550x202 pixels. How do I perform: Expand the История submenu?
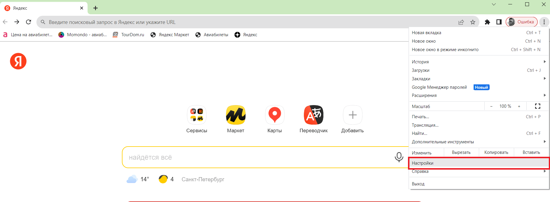coord(479,62)
